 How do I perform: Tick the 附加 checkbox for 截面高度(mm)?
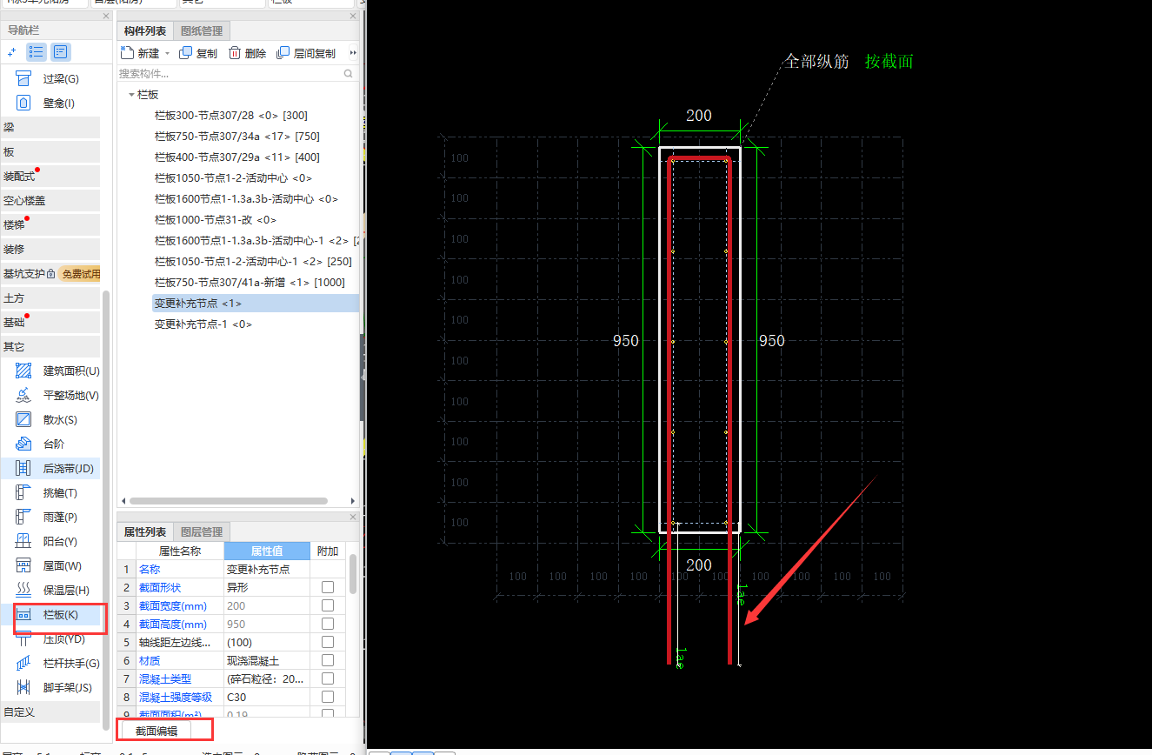click(328, 625)
